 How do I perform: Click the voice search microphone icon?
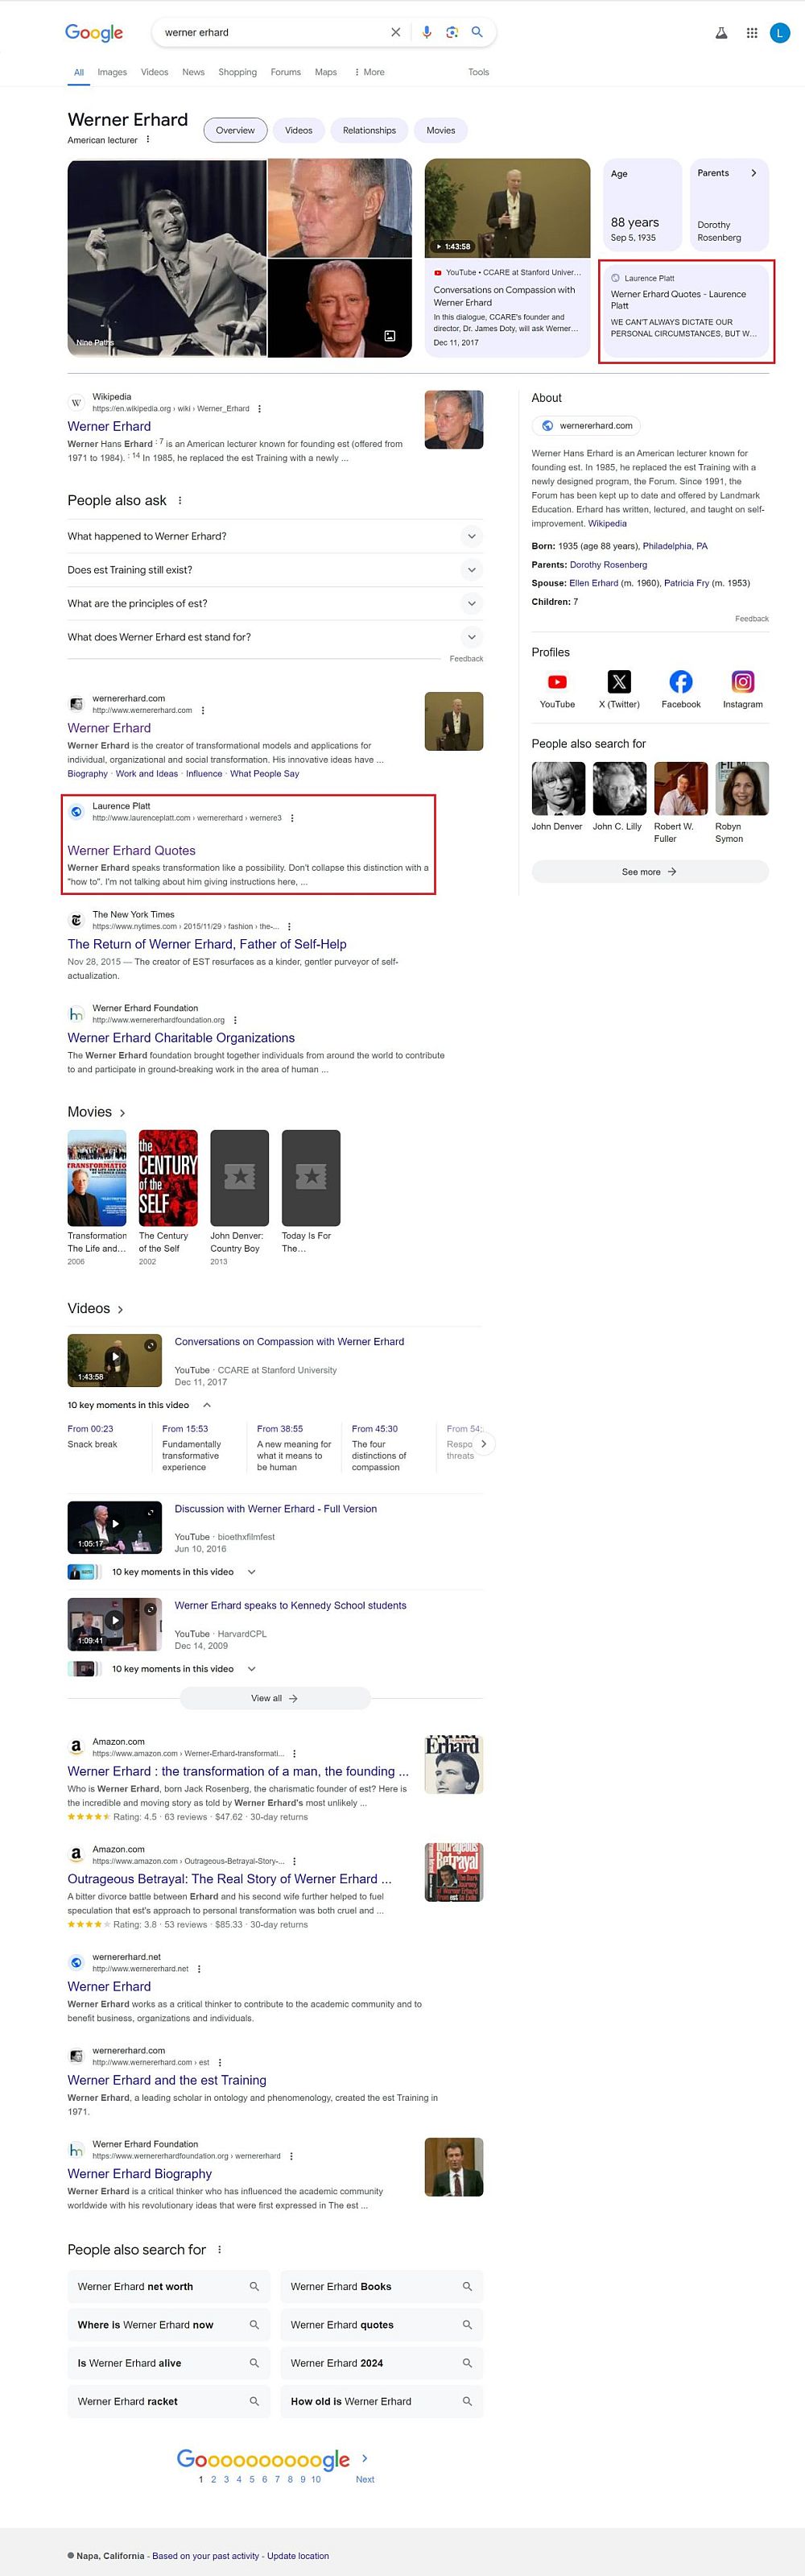427,32
